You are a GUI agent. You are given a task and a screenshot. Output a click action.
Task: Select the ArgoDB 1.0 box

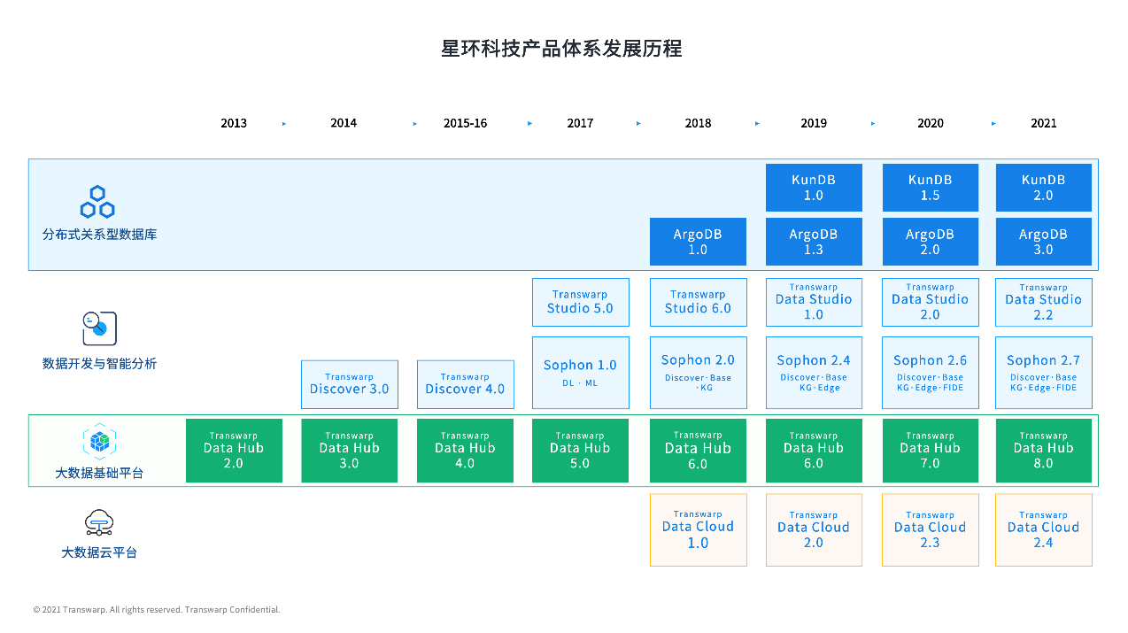[x=698, y=242]
